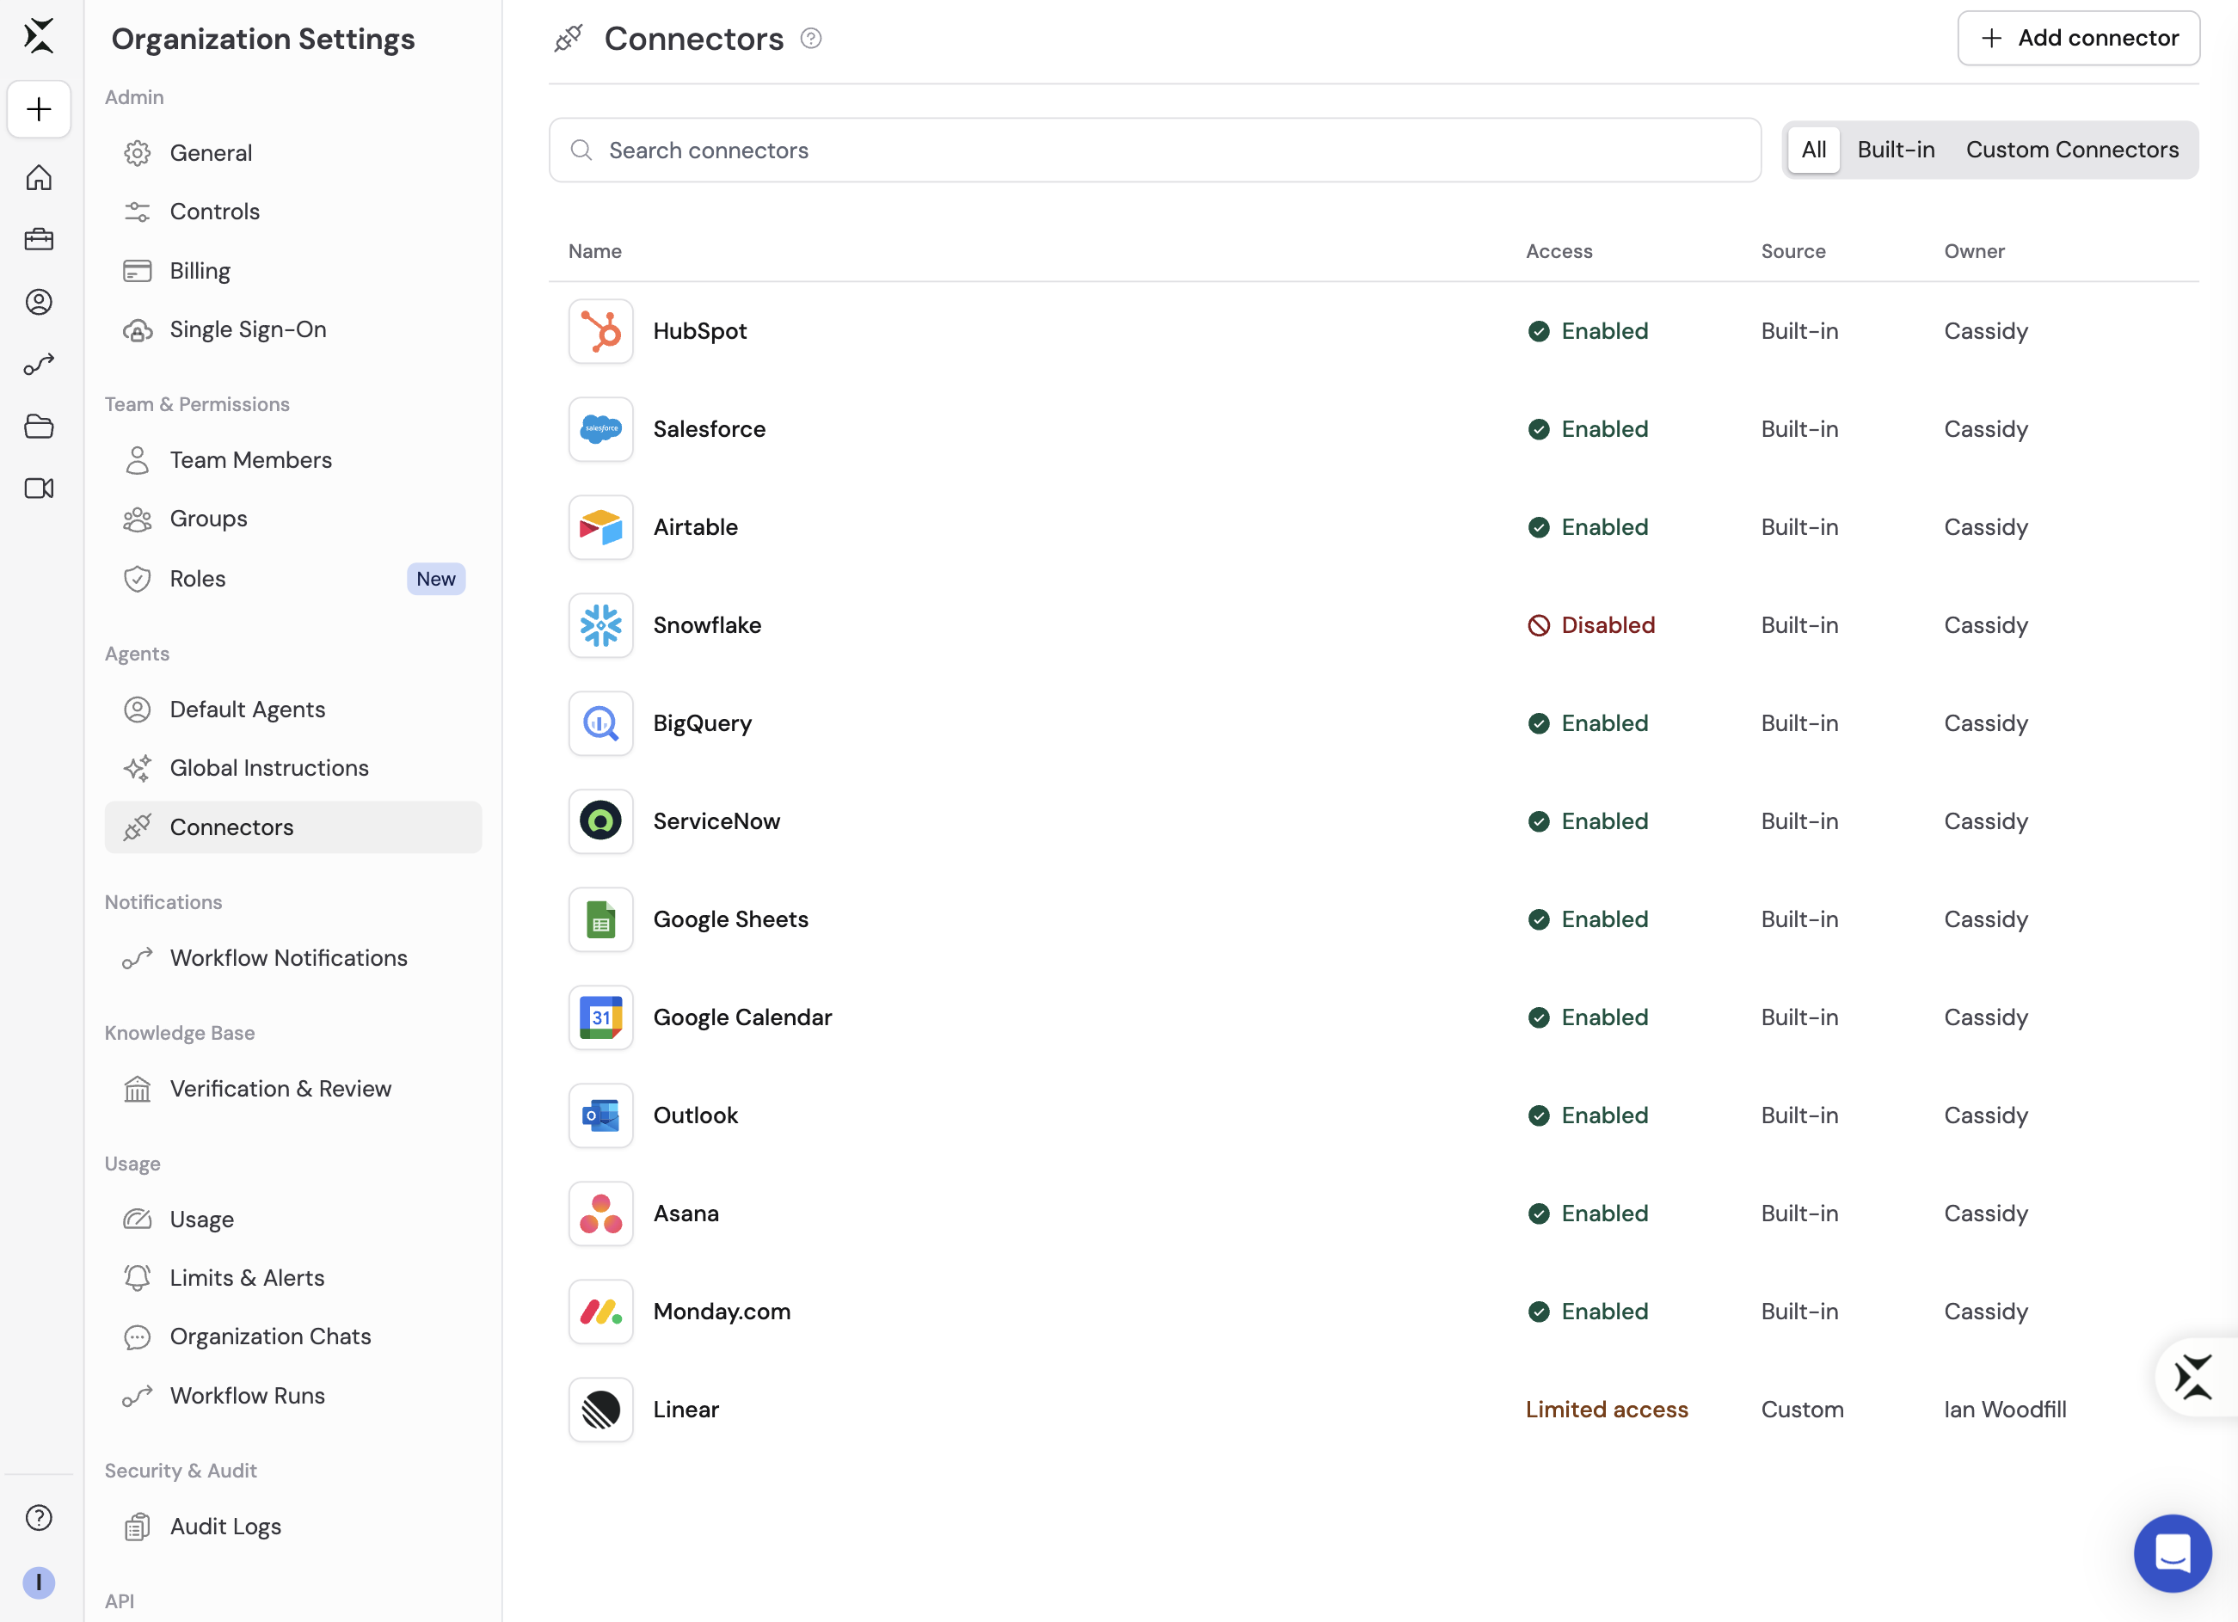Open Verification & Review page
Viewport: 2238px width, 1622px height.
tap(293, 1088)
